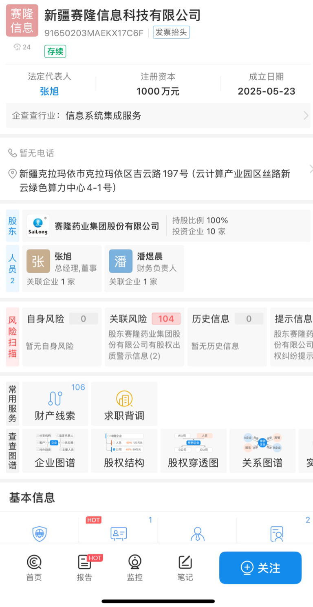313x607 pixels.
Task: Tap the credit code 91650203MAEKX17C6F
Action: pos(94,33)
